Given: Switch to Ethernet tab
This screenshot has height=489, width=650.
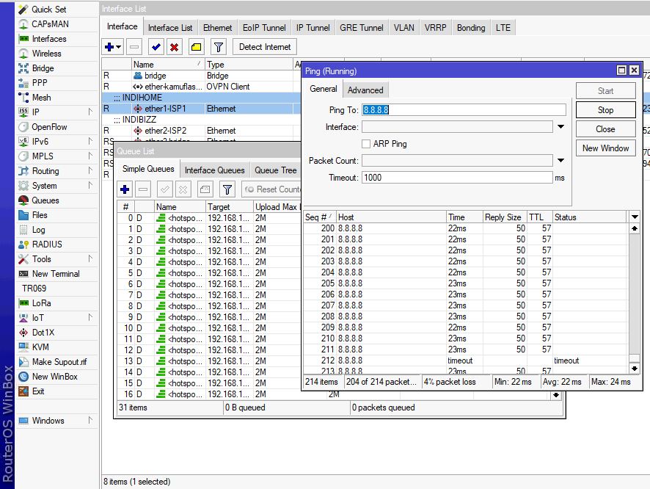Looking at the screenshot, I should pos(217,28).
